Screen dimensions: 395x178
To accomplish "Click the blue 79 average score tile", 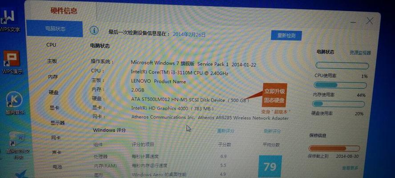I will pyautogui.click(x=270, y=166).
